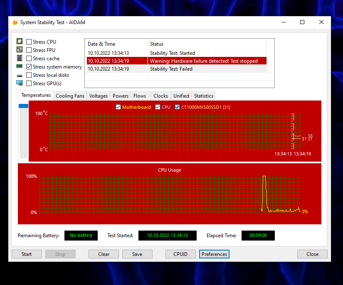Image resolution: width=343 pixels, height=285 pixels.
Task: Click the CPU Usage graph title
Action: pos(170,170)
